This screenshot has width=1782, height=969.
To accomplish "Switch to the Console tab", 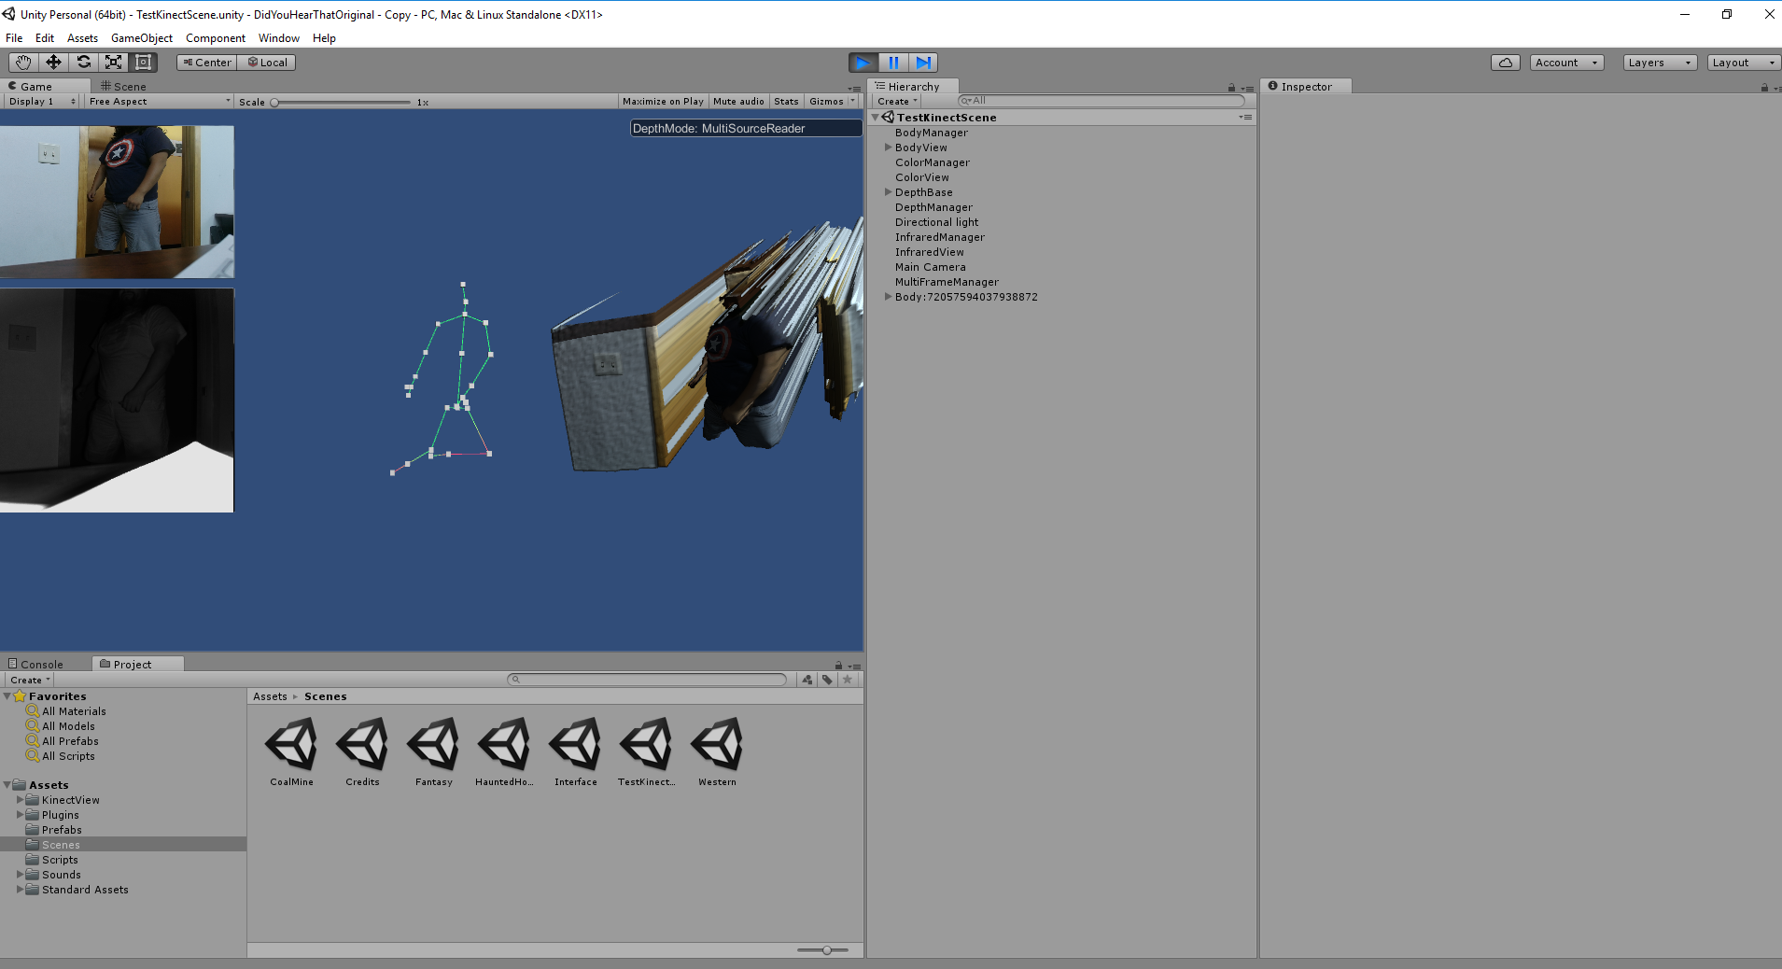I will pyautogui.click(x=41, y=665).
